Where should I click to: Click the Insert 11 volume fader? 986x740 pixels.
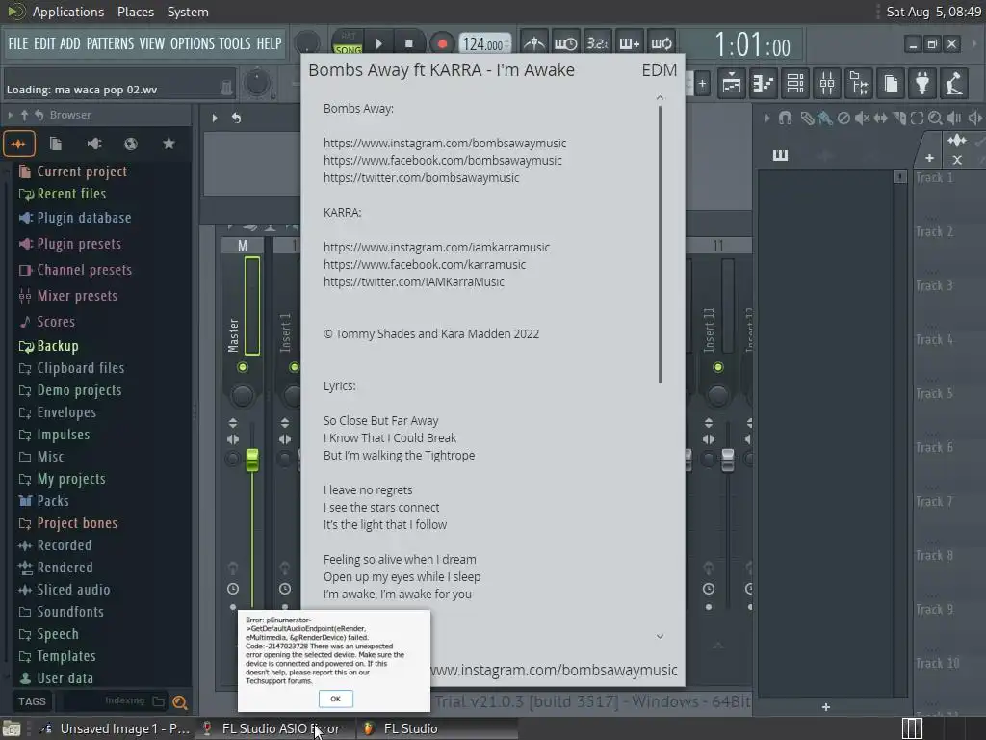pos(728,460)
